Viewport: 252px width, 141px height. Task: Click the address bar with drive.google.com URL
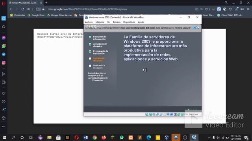pos(87,9)
